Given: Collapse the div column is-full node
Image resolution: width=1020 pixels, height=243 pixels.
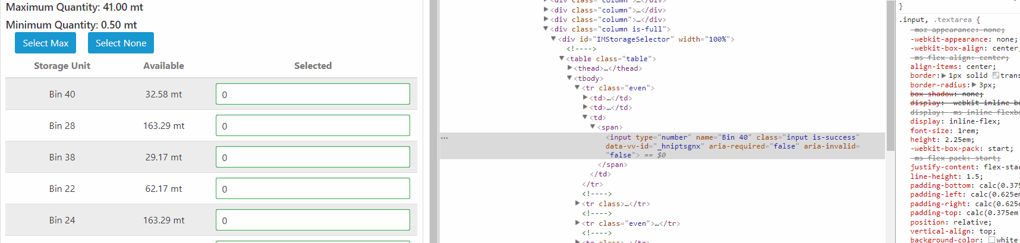Looking at the screenshot, I should (546, 29).
